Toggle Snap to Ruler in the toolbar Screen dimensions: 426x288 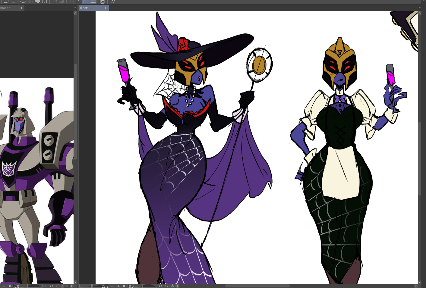pyautogui.click(x=78, y=1)
